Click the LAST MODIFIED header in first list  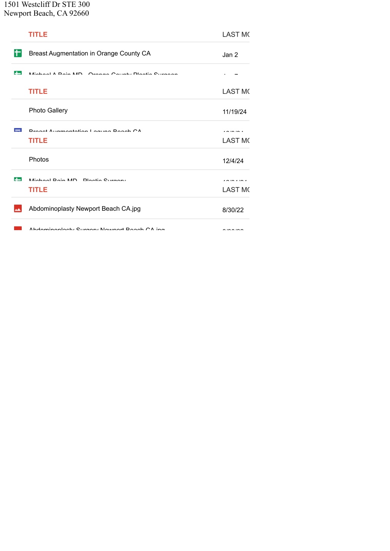tap(236, 34)
